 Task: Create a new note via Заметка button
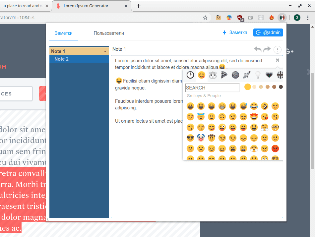(x=235, y=32)
